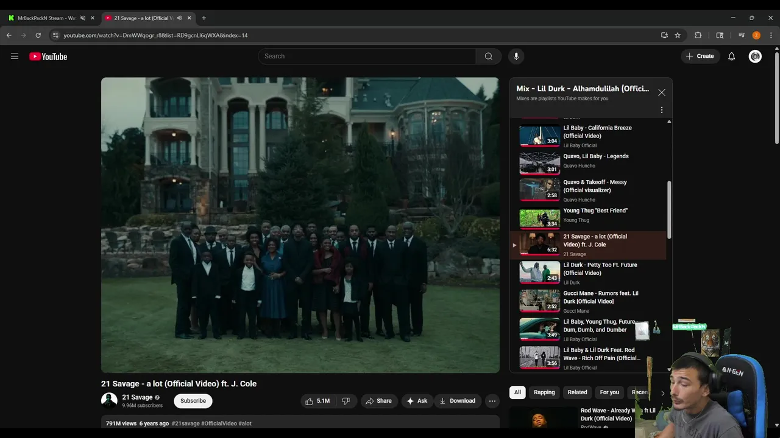The image size is (780, 438).
Task: Play Quavo & Takeoff - Messy
Action: pyautogui.click(x=588, y=190)
